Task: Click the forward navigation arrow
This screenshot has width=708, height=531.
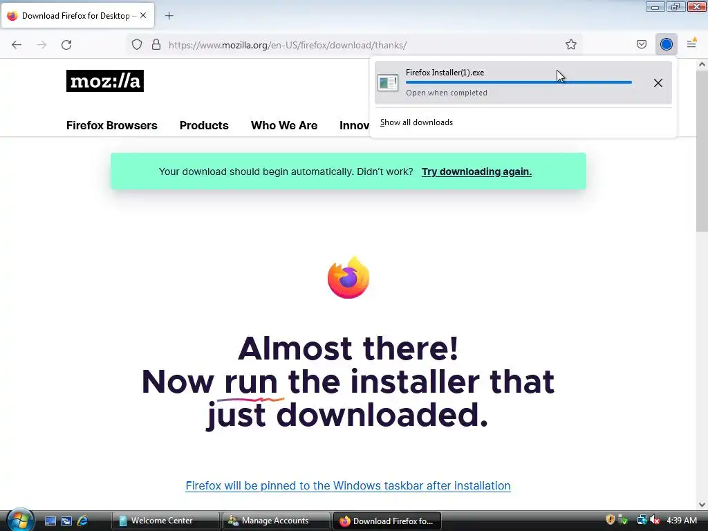Action: point(41,45)
